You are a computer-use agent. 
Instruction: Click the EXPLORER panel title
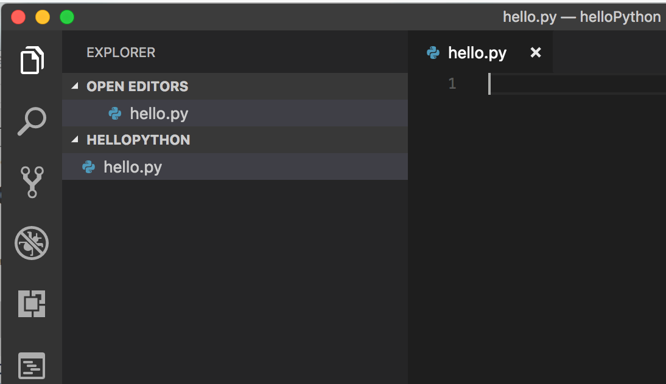pos(121,52)
